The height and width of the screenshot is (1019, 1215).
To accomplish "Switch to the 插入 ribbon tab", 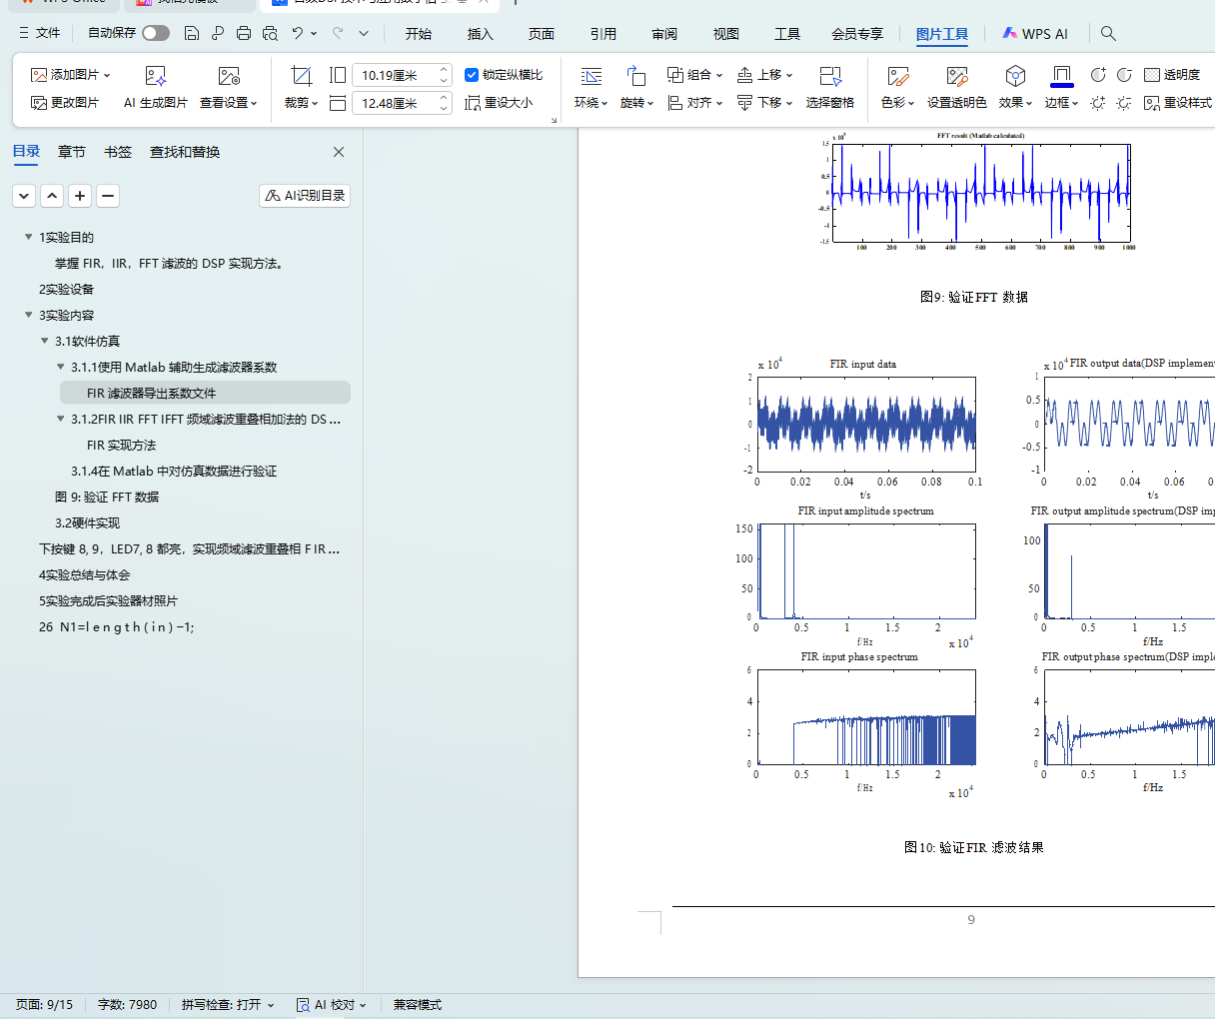I will coord(480,34).
